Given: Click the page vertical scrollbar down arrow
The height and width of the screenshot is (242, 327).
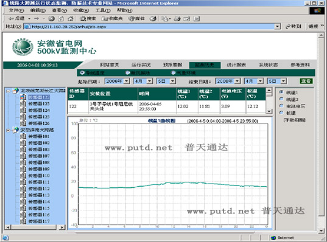Looking at the screenshot, I should tap(321, 230).
